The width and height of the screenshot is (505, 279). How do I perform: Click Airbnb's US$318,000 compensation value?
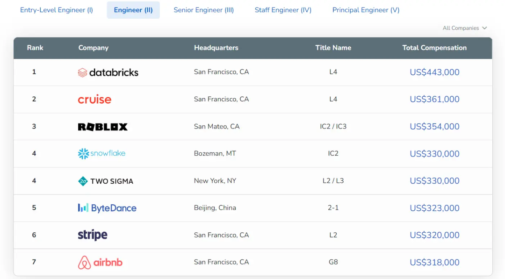point(434,263)
